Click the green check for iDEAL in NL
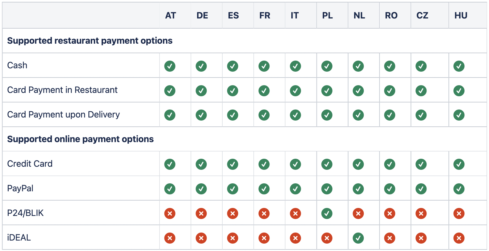Image resolution: width=489 pixels, height=251 pixels. click(358, 238)
